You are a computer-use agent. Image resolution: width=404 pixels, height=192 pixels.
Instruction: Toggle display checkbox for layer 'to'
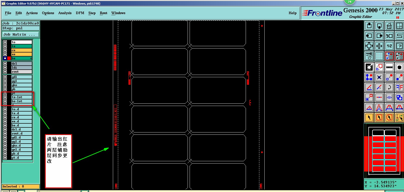(5, 42)
